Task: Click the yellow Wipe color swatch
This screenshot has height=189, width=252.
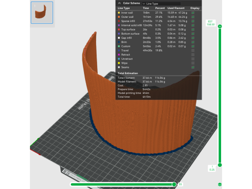Action: pyautogui.click(x=119, y=63)
